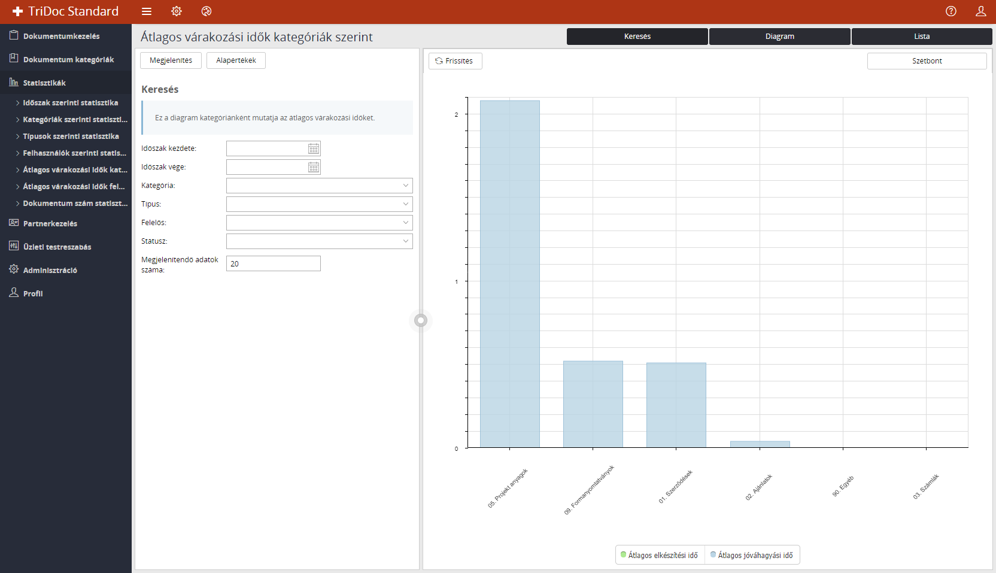This screenshot has width=996, height=573.
Task: Click the Megjelenítés button
Action: pyautogui.click(x=171, y=60)
